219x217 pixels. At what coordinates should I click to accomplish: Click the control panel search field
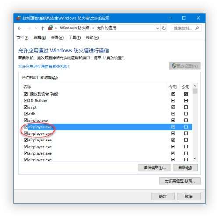(184, 28)
